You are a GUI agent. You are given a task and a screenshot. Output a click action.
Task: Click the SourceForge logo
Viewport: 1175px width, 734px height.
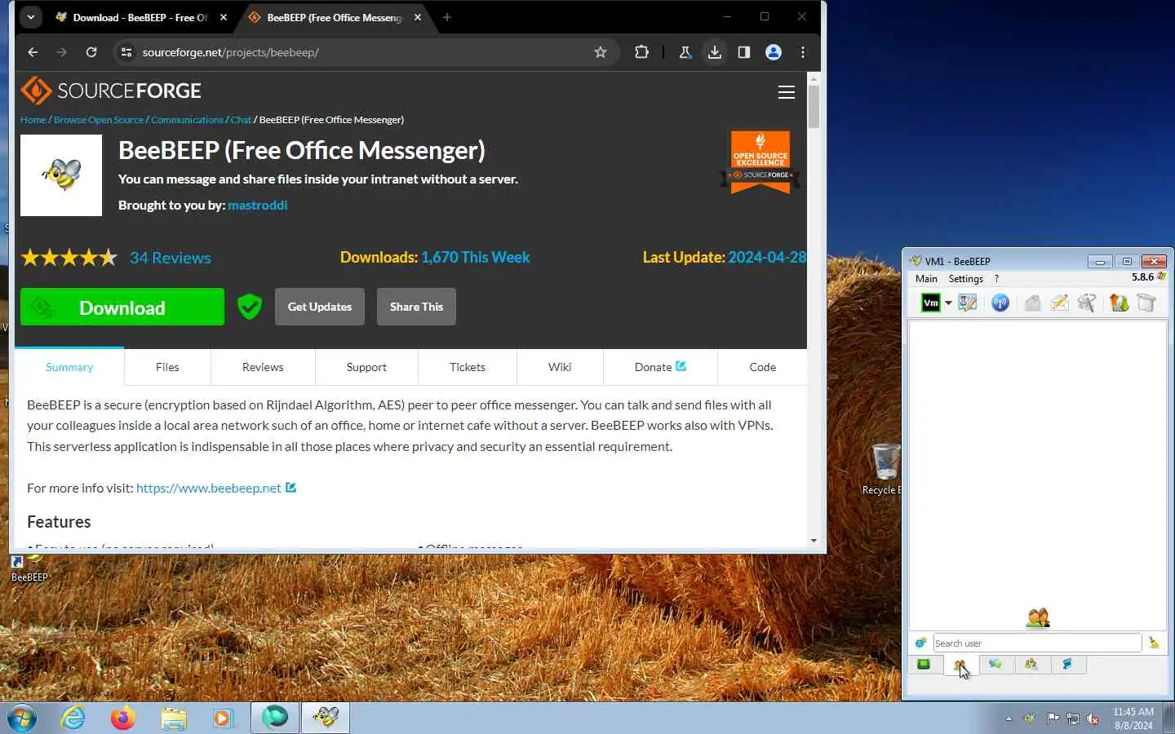pyautogui.click(x=111, y=91)
